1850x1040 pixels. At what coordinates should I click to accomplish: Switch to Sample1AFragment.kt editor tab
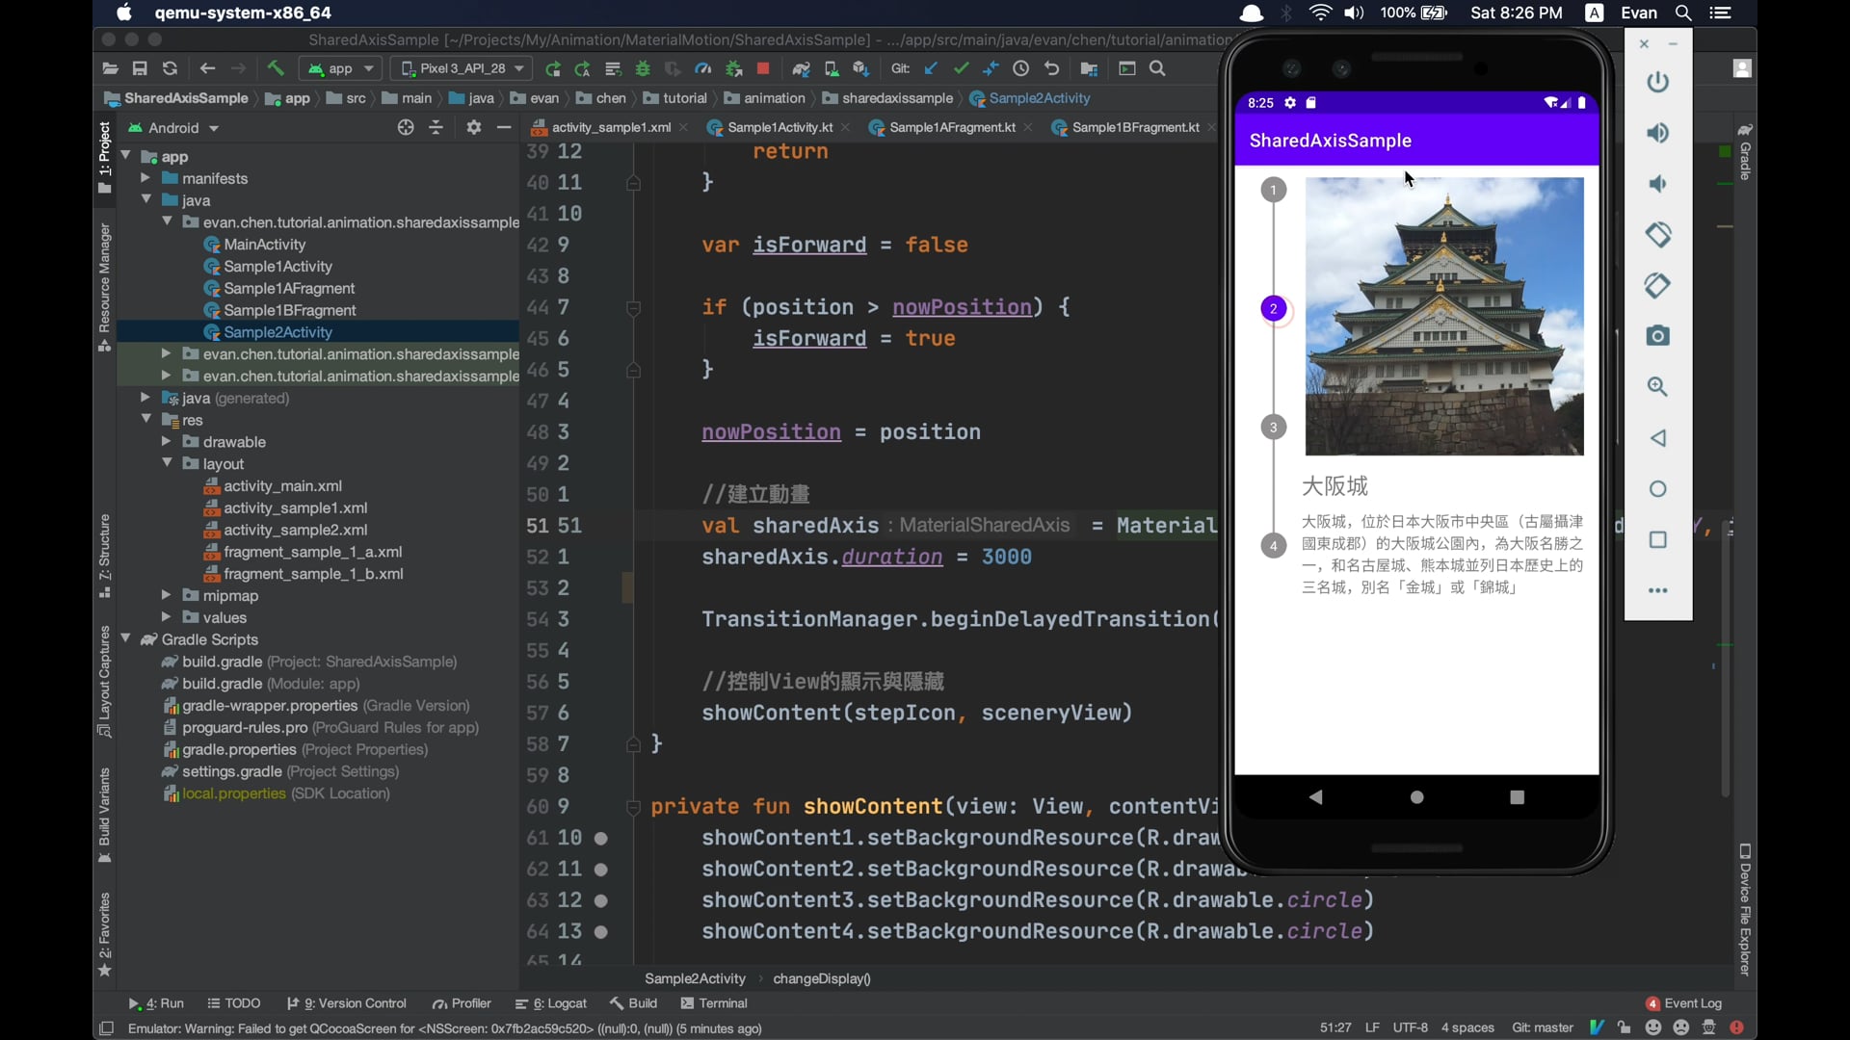[x=951, y=127]
